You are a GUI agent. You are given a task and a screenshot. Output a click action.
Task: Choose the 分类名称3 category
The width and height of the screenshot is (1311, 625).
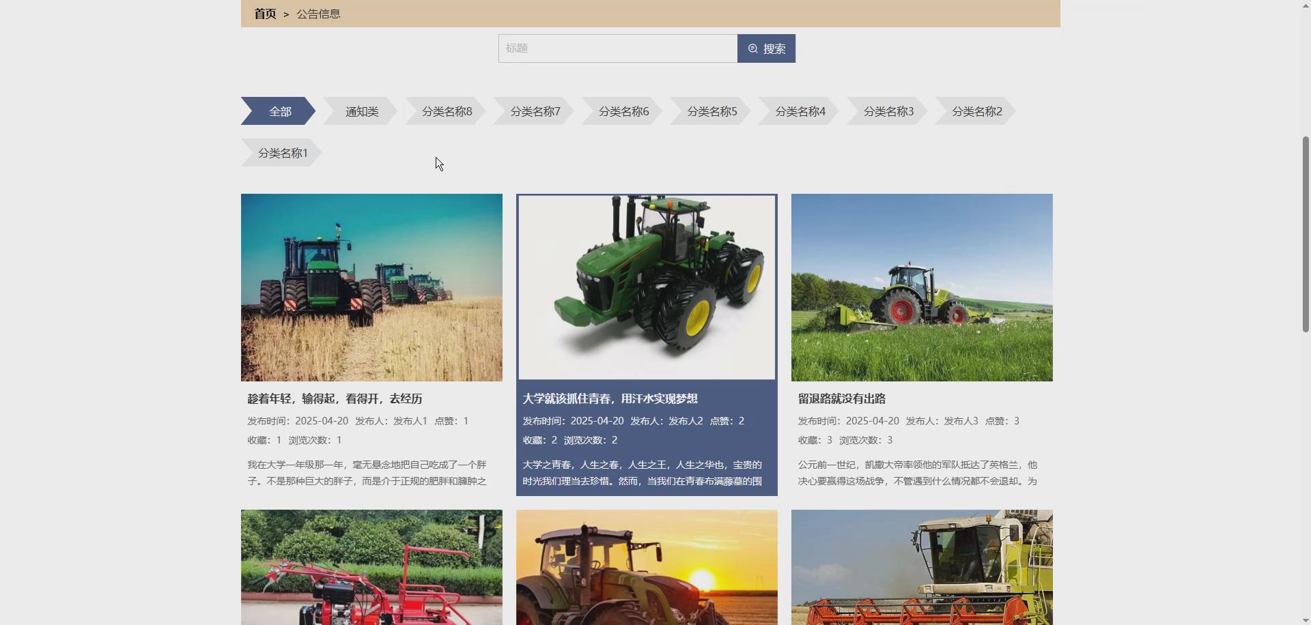tap(888, 111)
